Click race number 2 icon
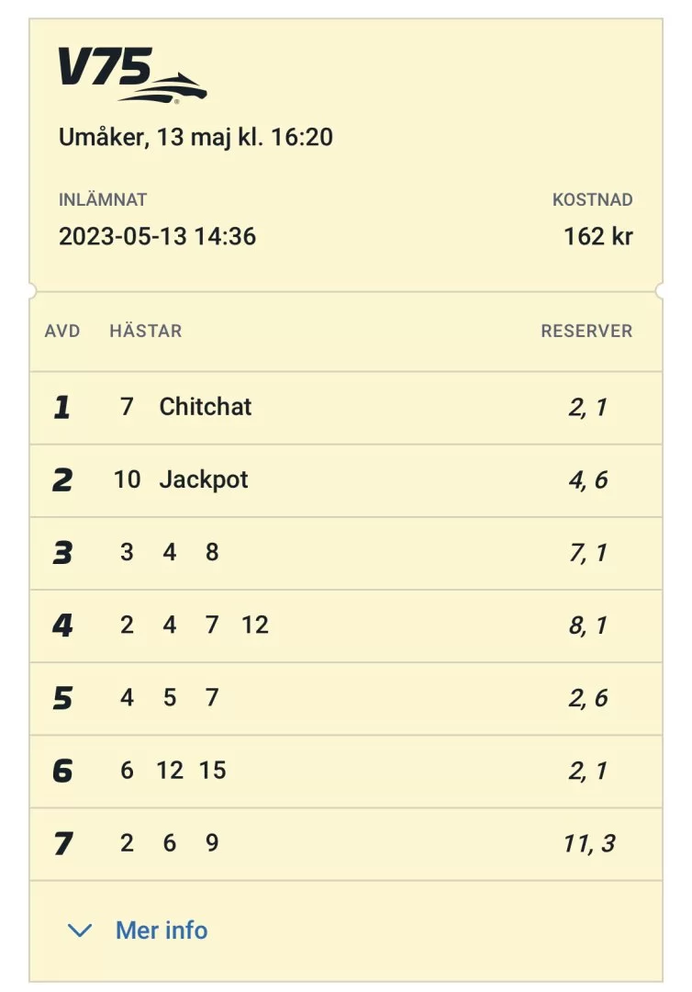This screenshot has width=692, height=992. point(61,480)
